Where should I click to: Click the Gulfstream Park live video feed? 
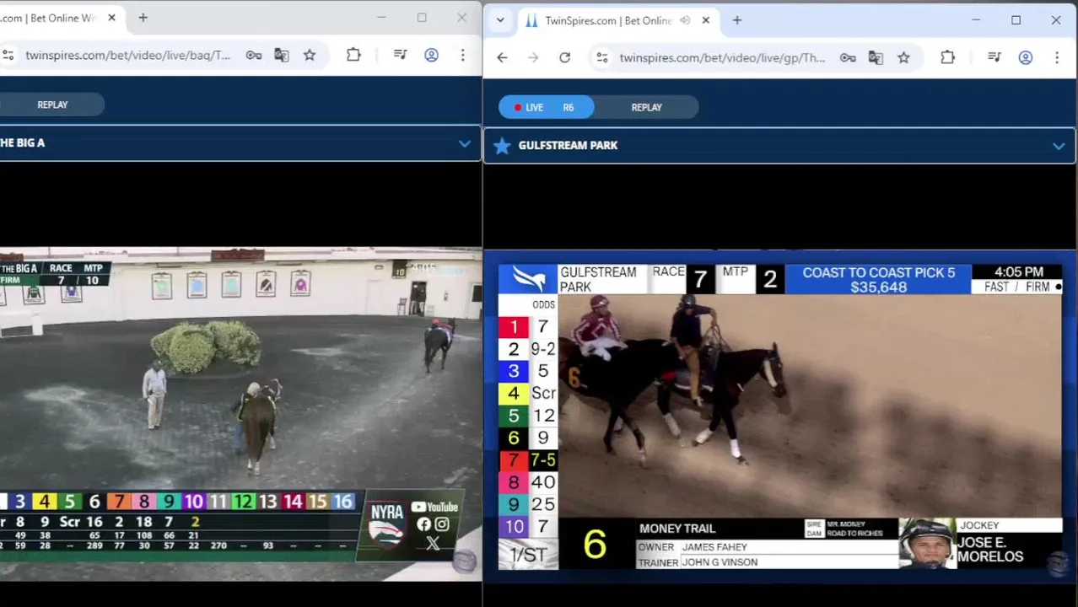pyautogui.click(x=779, y=417)
